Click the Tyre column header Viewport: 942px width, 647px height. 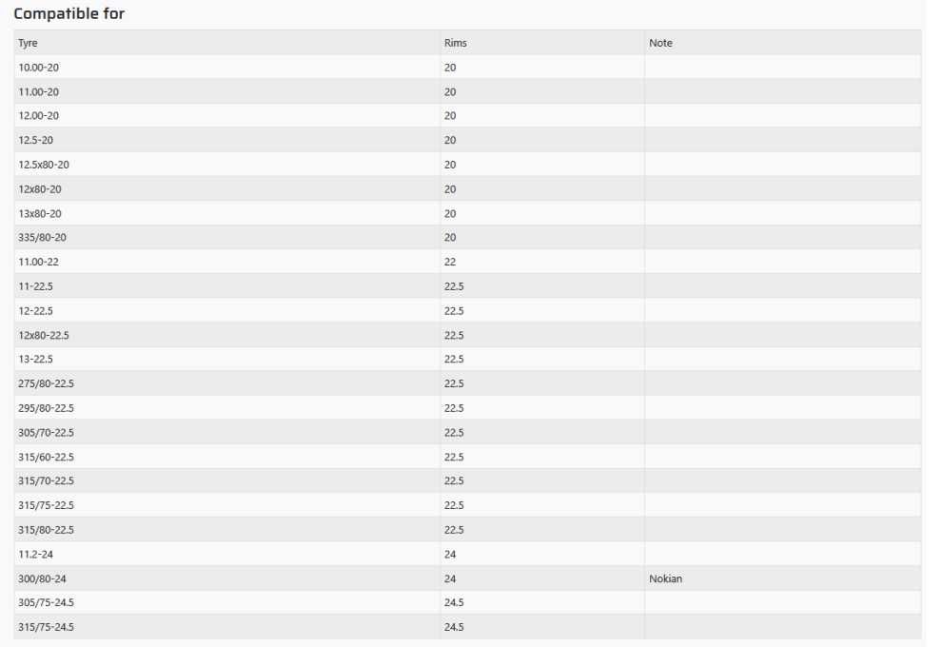click(29, 43)
